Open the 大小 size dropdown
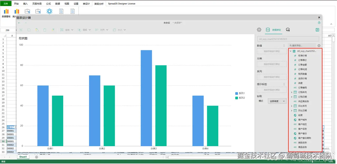This screenshot has height=164, width=337. tap(119, 30)
